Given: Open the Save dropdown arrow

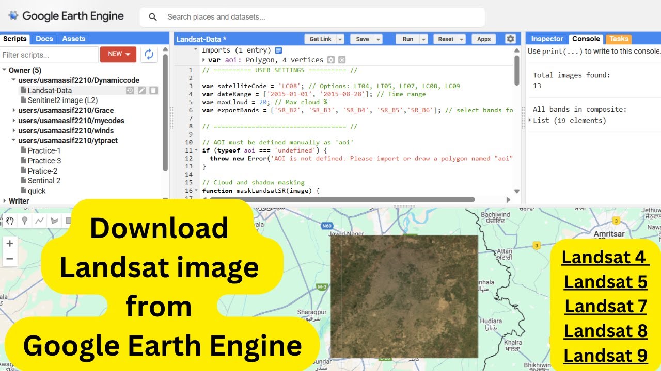Looking at the screenshot, I should coord(378,39).
